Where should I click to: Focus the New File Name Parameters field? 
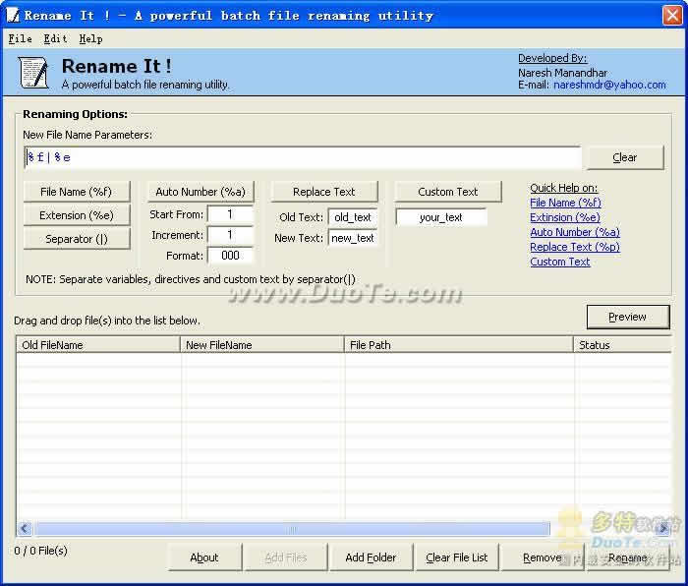click(x=303, y=157)
